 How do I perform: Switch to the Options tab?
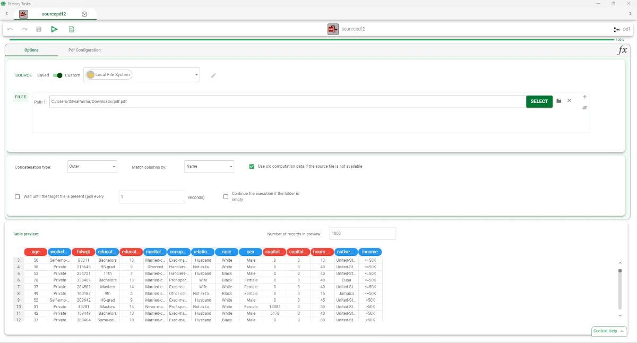(x=31, y=50)
